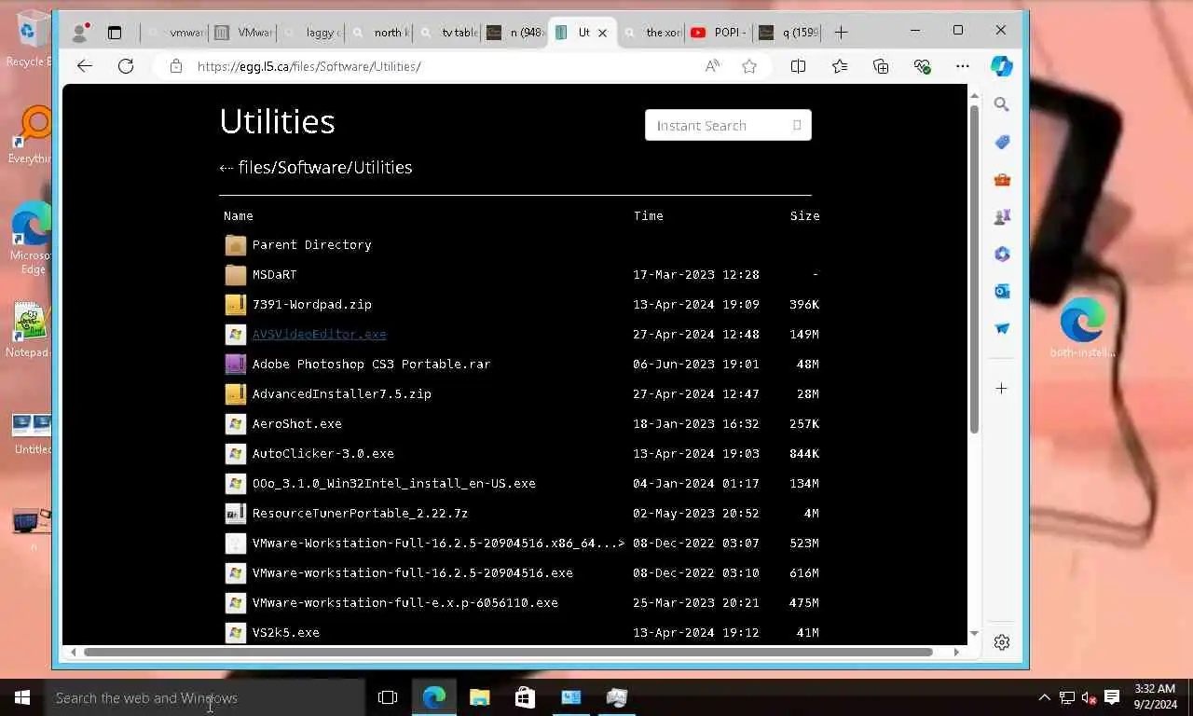Screen dimensions: 1193x716
Task: Open split screen view
Action: point(798,66)
